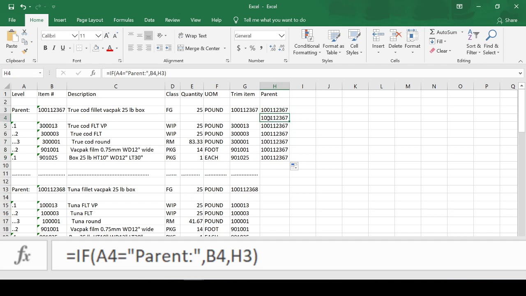Click the Share button

[x=507, y=20]
